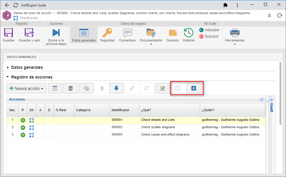
Task: Select row Check cause-and-effect diagrams
Action: coord(136,135)
